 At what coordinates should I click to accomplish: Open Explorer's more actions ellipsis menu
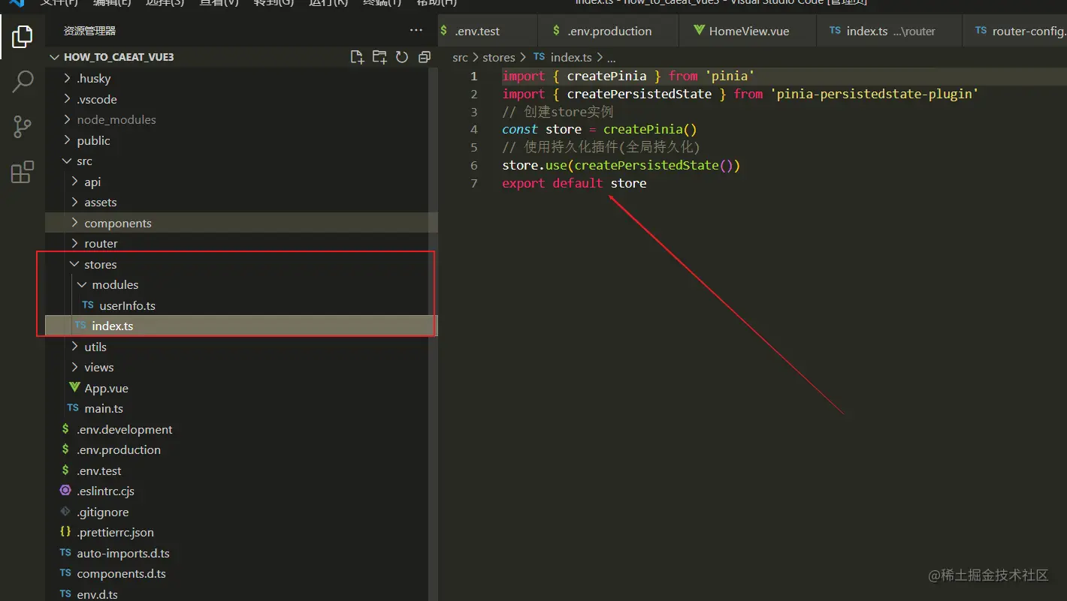416,31
